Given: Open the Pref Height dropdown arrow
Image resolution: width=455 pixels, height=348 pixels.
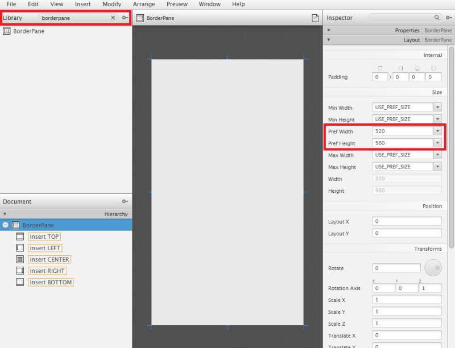Looking at the screenshot, I should pos(437,143).
